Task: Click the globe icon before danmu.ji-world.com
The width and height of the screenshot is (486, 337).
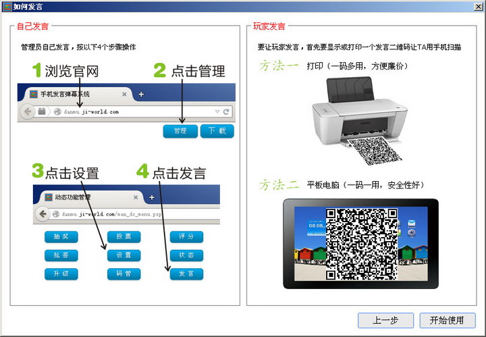Action: [x=57, y=111]
